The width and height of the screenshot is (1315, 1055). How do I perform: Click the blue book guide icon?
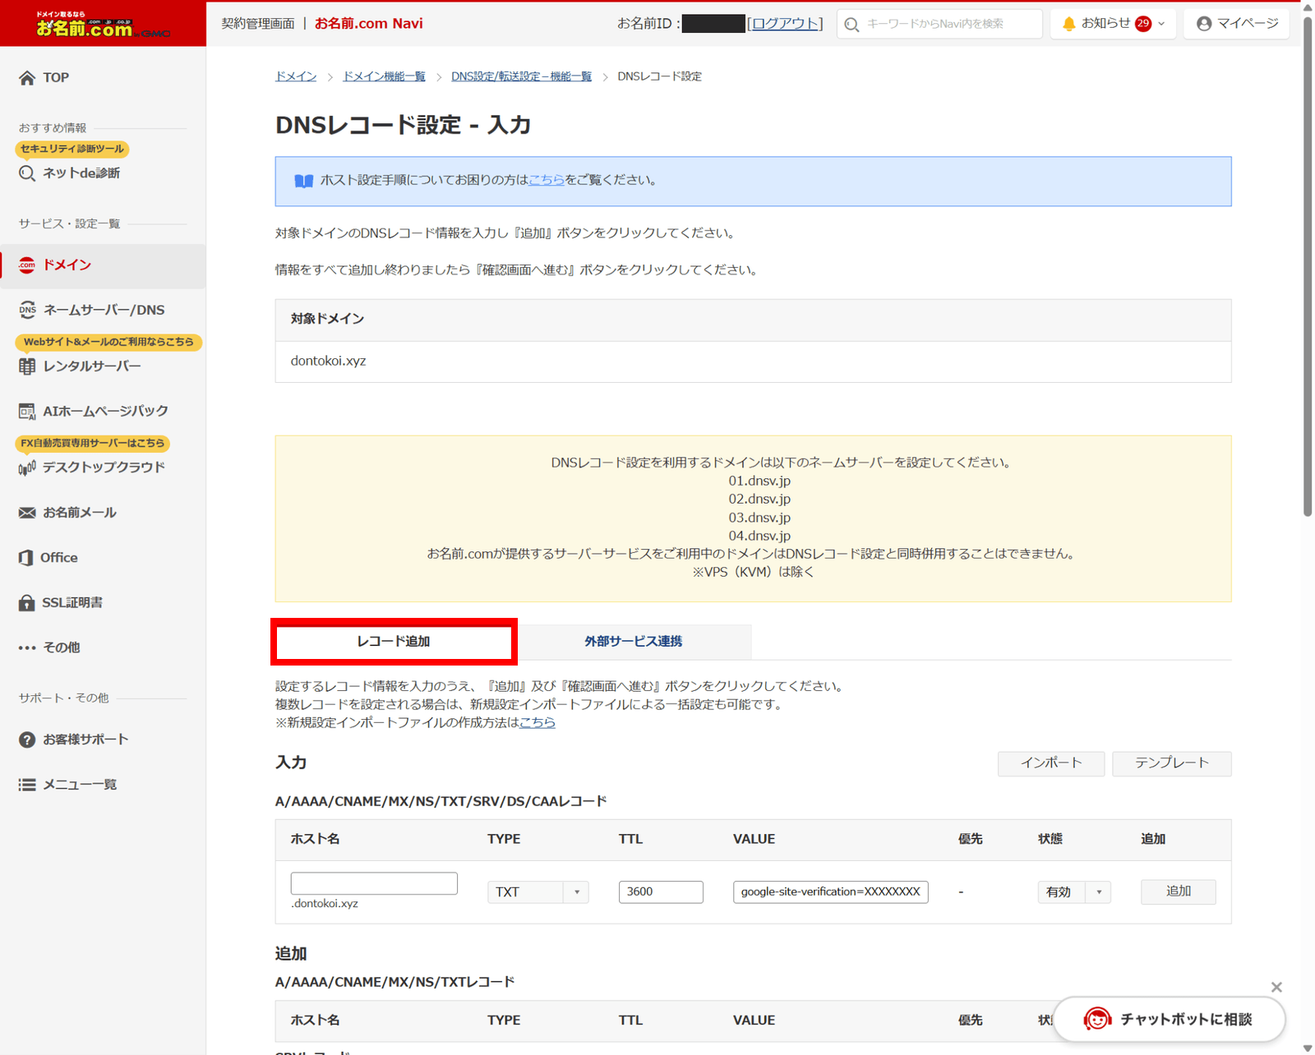click(304, 181)
